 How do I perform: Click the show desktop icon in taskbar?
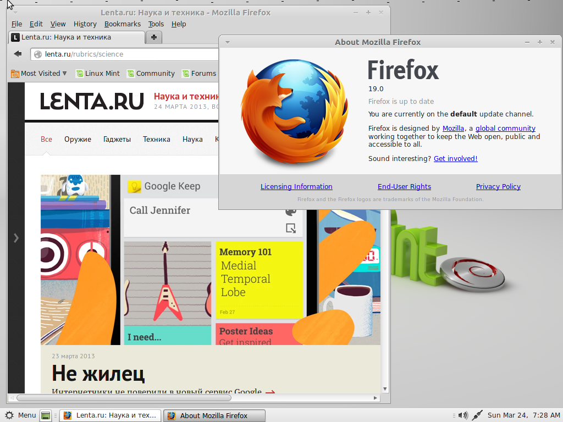click(x=45, y=415)
